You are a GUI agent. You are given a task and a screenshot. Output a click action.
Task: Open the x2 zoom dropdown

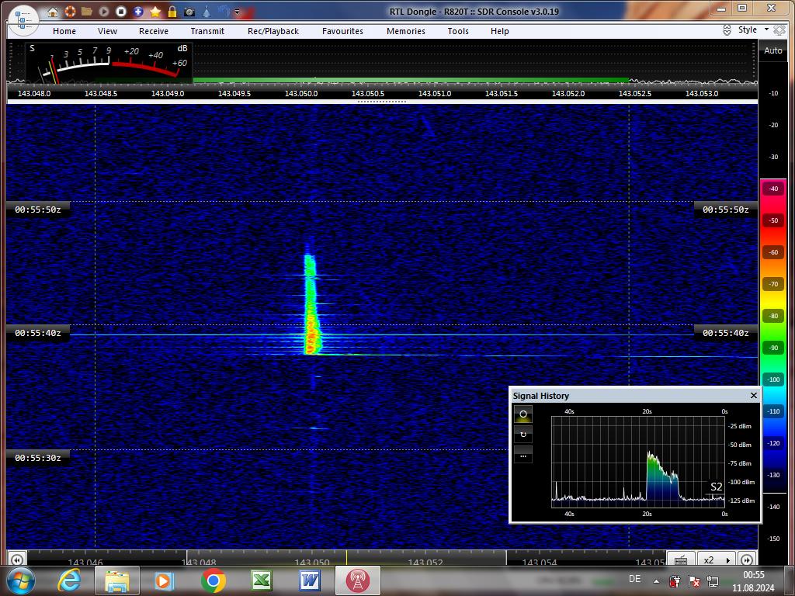(x=717, y=560)
